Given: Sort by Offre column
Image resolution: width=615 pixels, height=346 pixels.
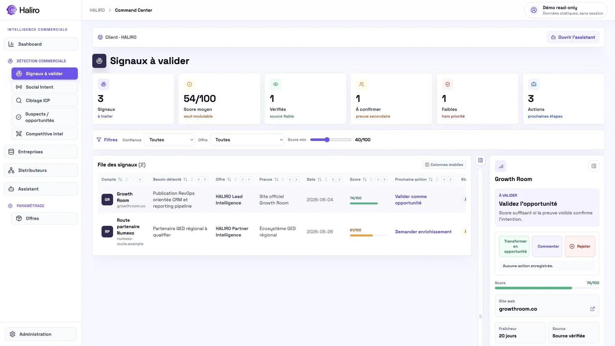Looking at the screenshot, I should [229, 180].
